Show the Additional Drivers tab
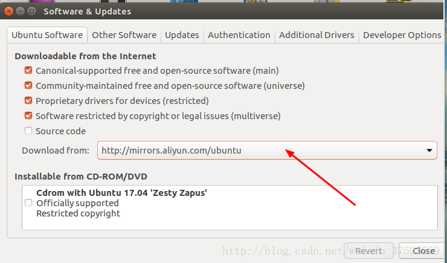The width and height of the screenshot is (447, 263). click(317, 35)
